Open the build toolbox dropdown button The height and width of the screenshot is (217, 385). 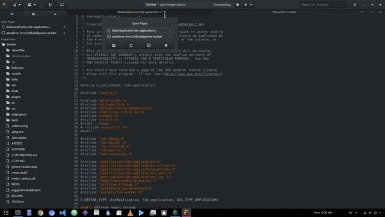click(32, 4)
